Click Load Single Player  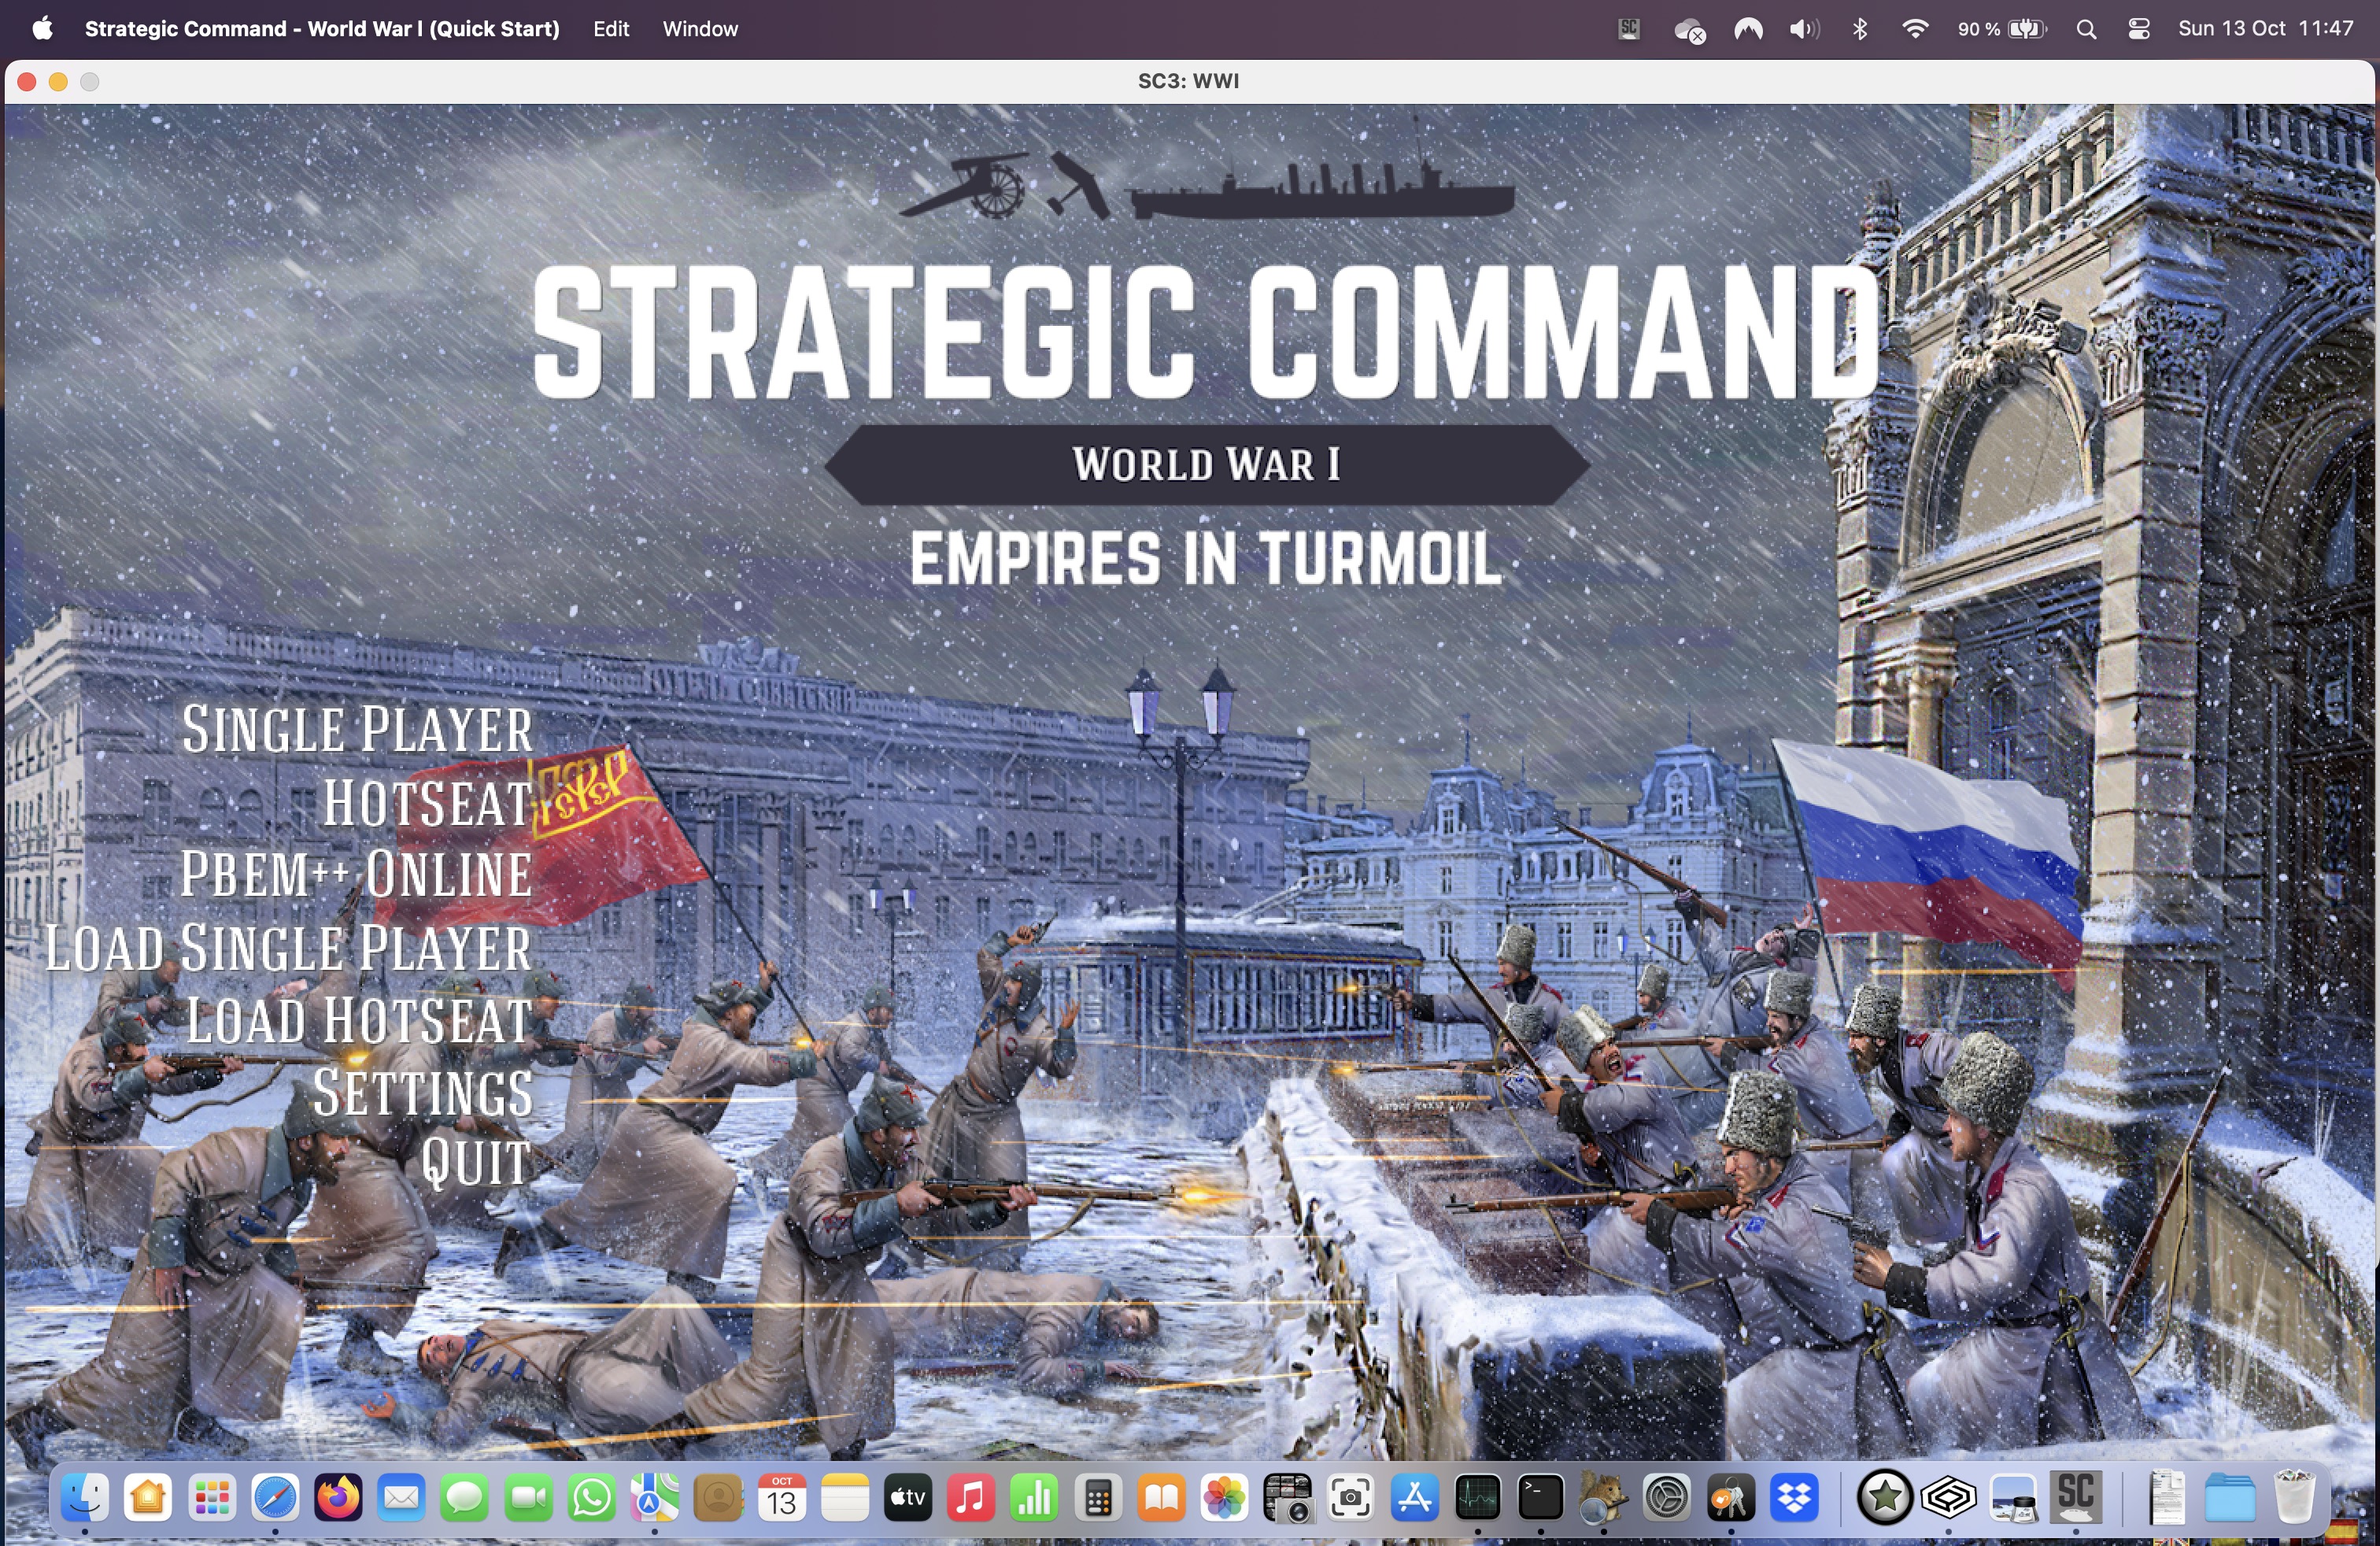pyautogui.click(x=288, y=948)
